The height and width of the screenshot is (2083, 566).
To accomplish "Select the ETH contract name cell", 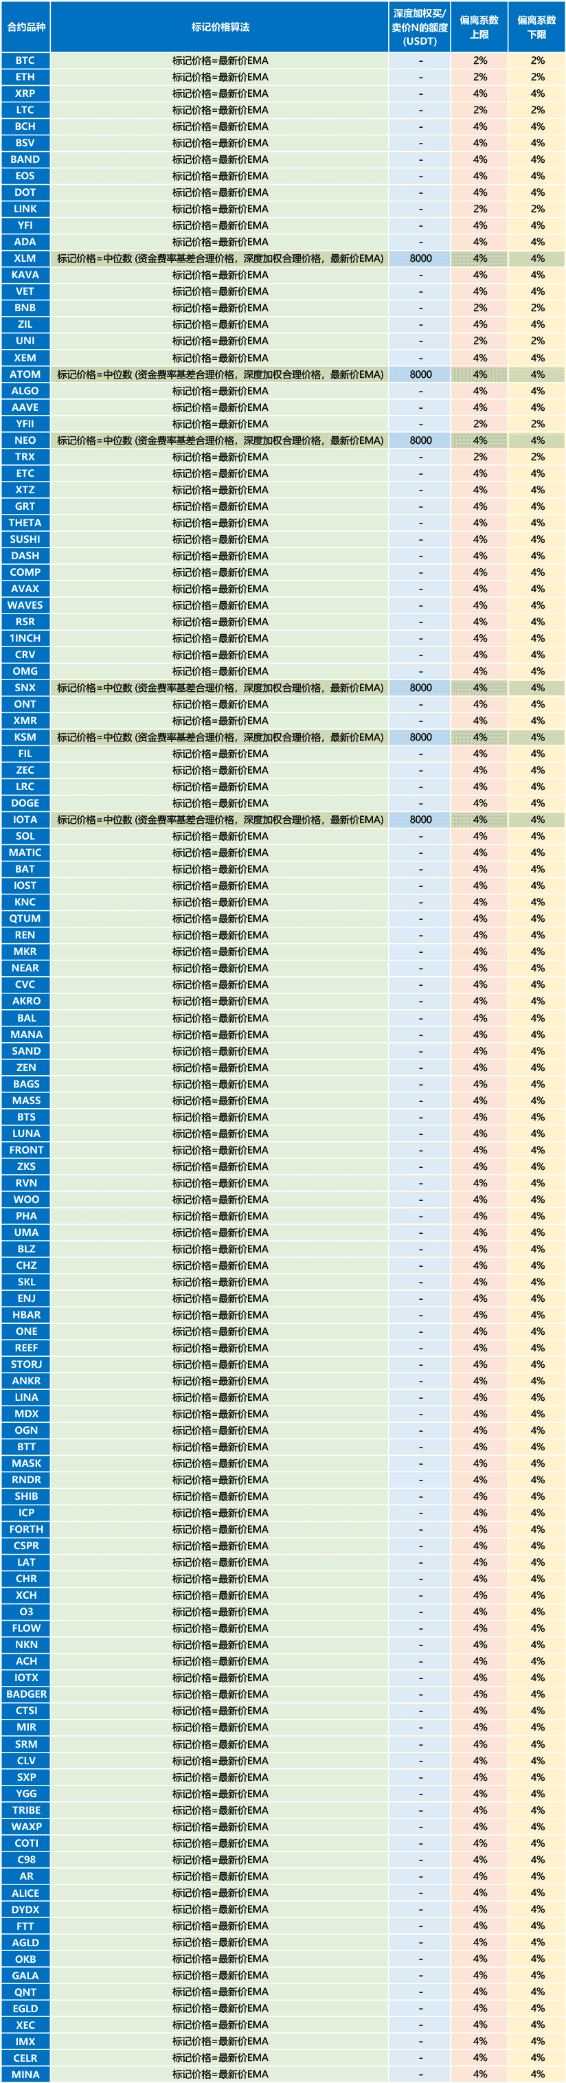I will pyautogui.click(x=25, y=77).
